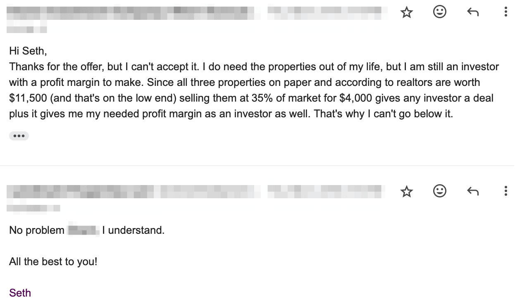Reply to Seth's "No problem" message
The width and height of the screenshot is (515, 304).
[x=472, y=191]
